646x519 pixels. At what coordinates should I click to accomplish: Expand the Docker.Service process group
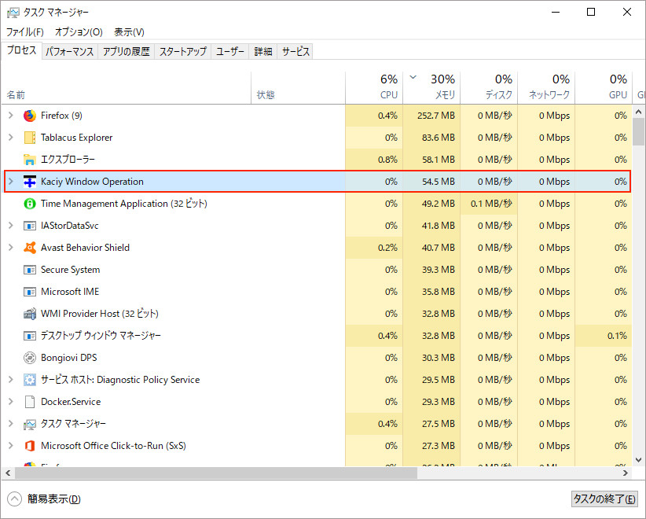pos(11,402)
